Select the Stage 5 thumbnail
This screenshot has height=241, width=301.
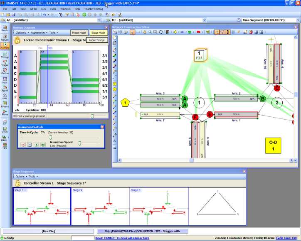pyautogui.click(x=100, y=206)
